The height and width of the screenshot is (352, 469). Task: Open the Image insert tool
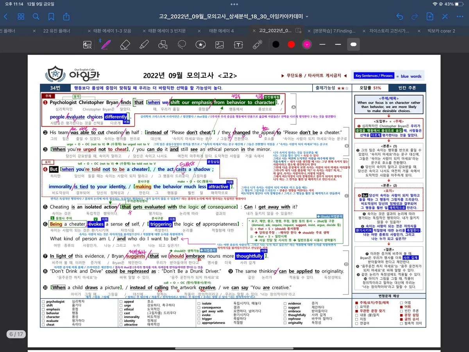(220, 44)
